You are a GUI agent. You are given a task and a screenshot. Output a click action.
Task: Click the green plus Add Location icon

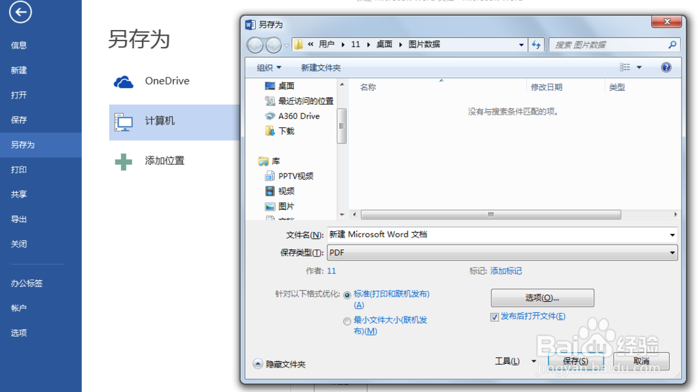coord(124,161)
